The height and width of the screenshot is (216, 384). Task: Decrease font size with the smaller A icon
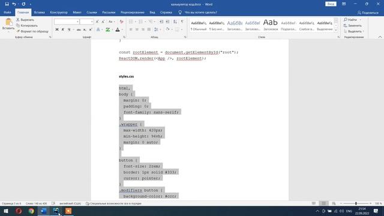point(103,22)
